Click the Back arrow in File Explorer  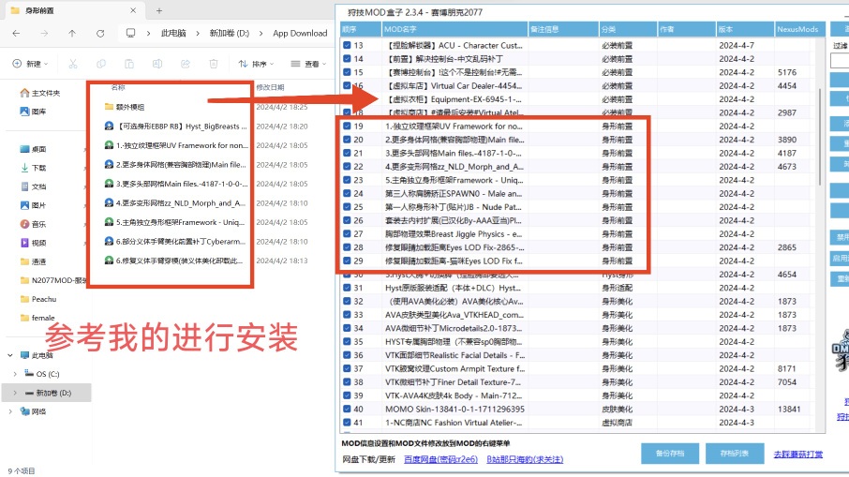click(17, 33)
